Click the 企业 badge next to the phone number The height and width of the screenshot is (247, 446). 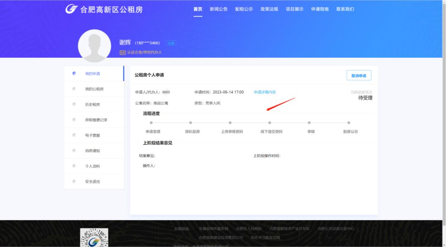[171, 43]
